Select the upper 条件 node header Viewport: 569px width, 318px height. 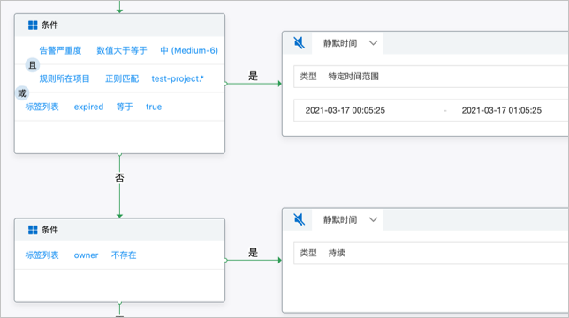[120, 25]
